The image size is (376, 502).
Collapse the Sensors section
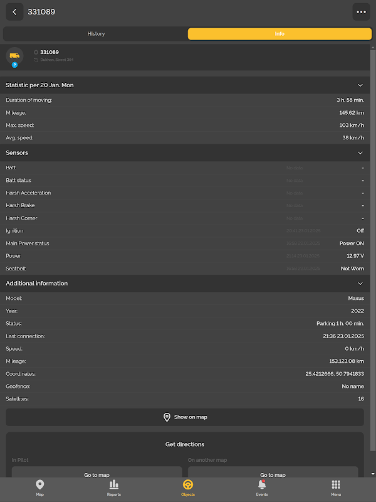360,152
